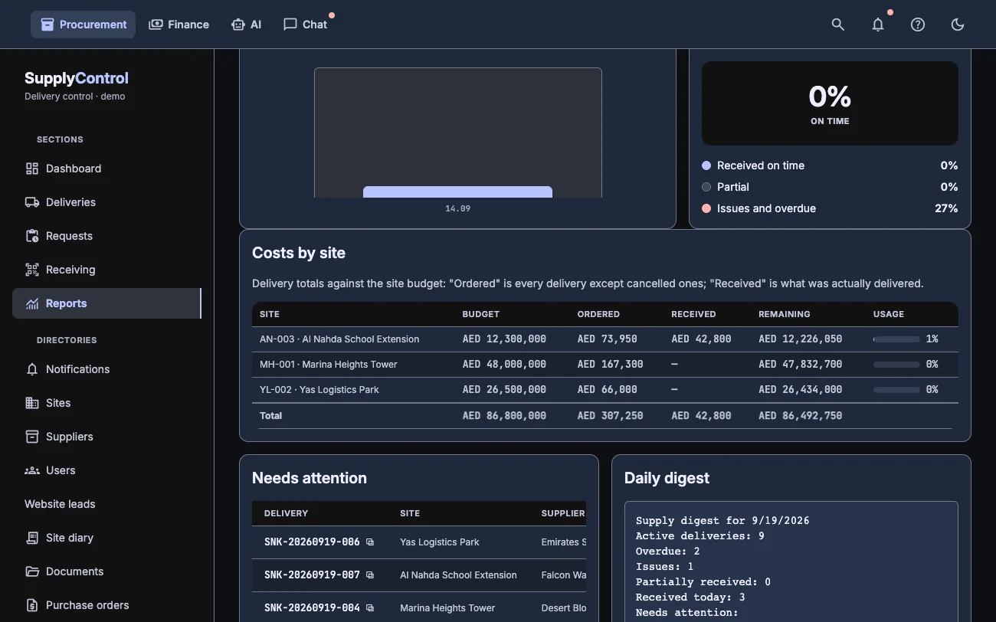Toggle dark mode with the moon icon
996x622 pixels.
(958, 25)
